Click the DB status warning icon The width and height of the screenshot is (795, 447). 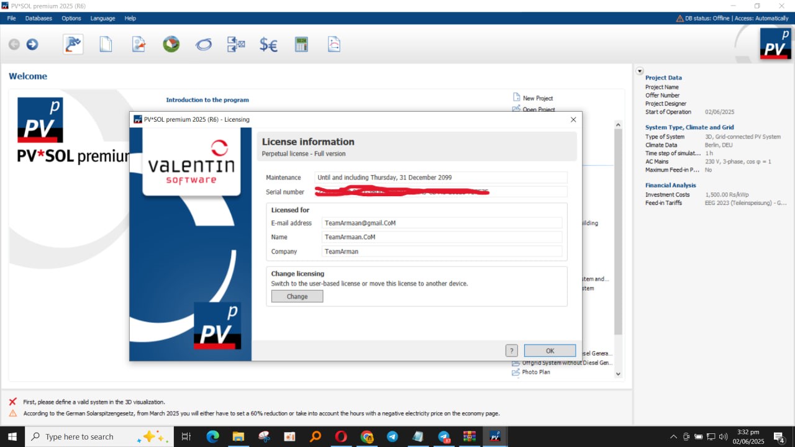click(679, 18)
